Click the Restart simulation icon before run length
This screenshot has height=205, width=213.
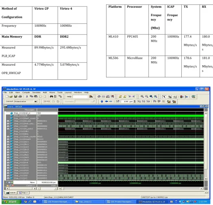117,101
